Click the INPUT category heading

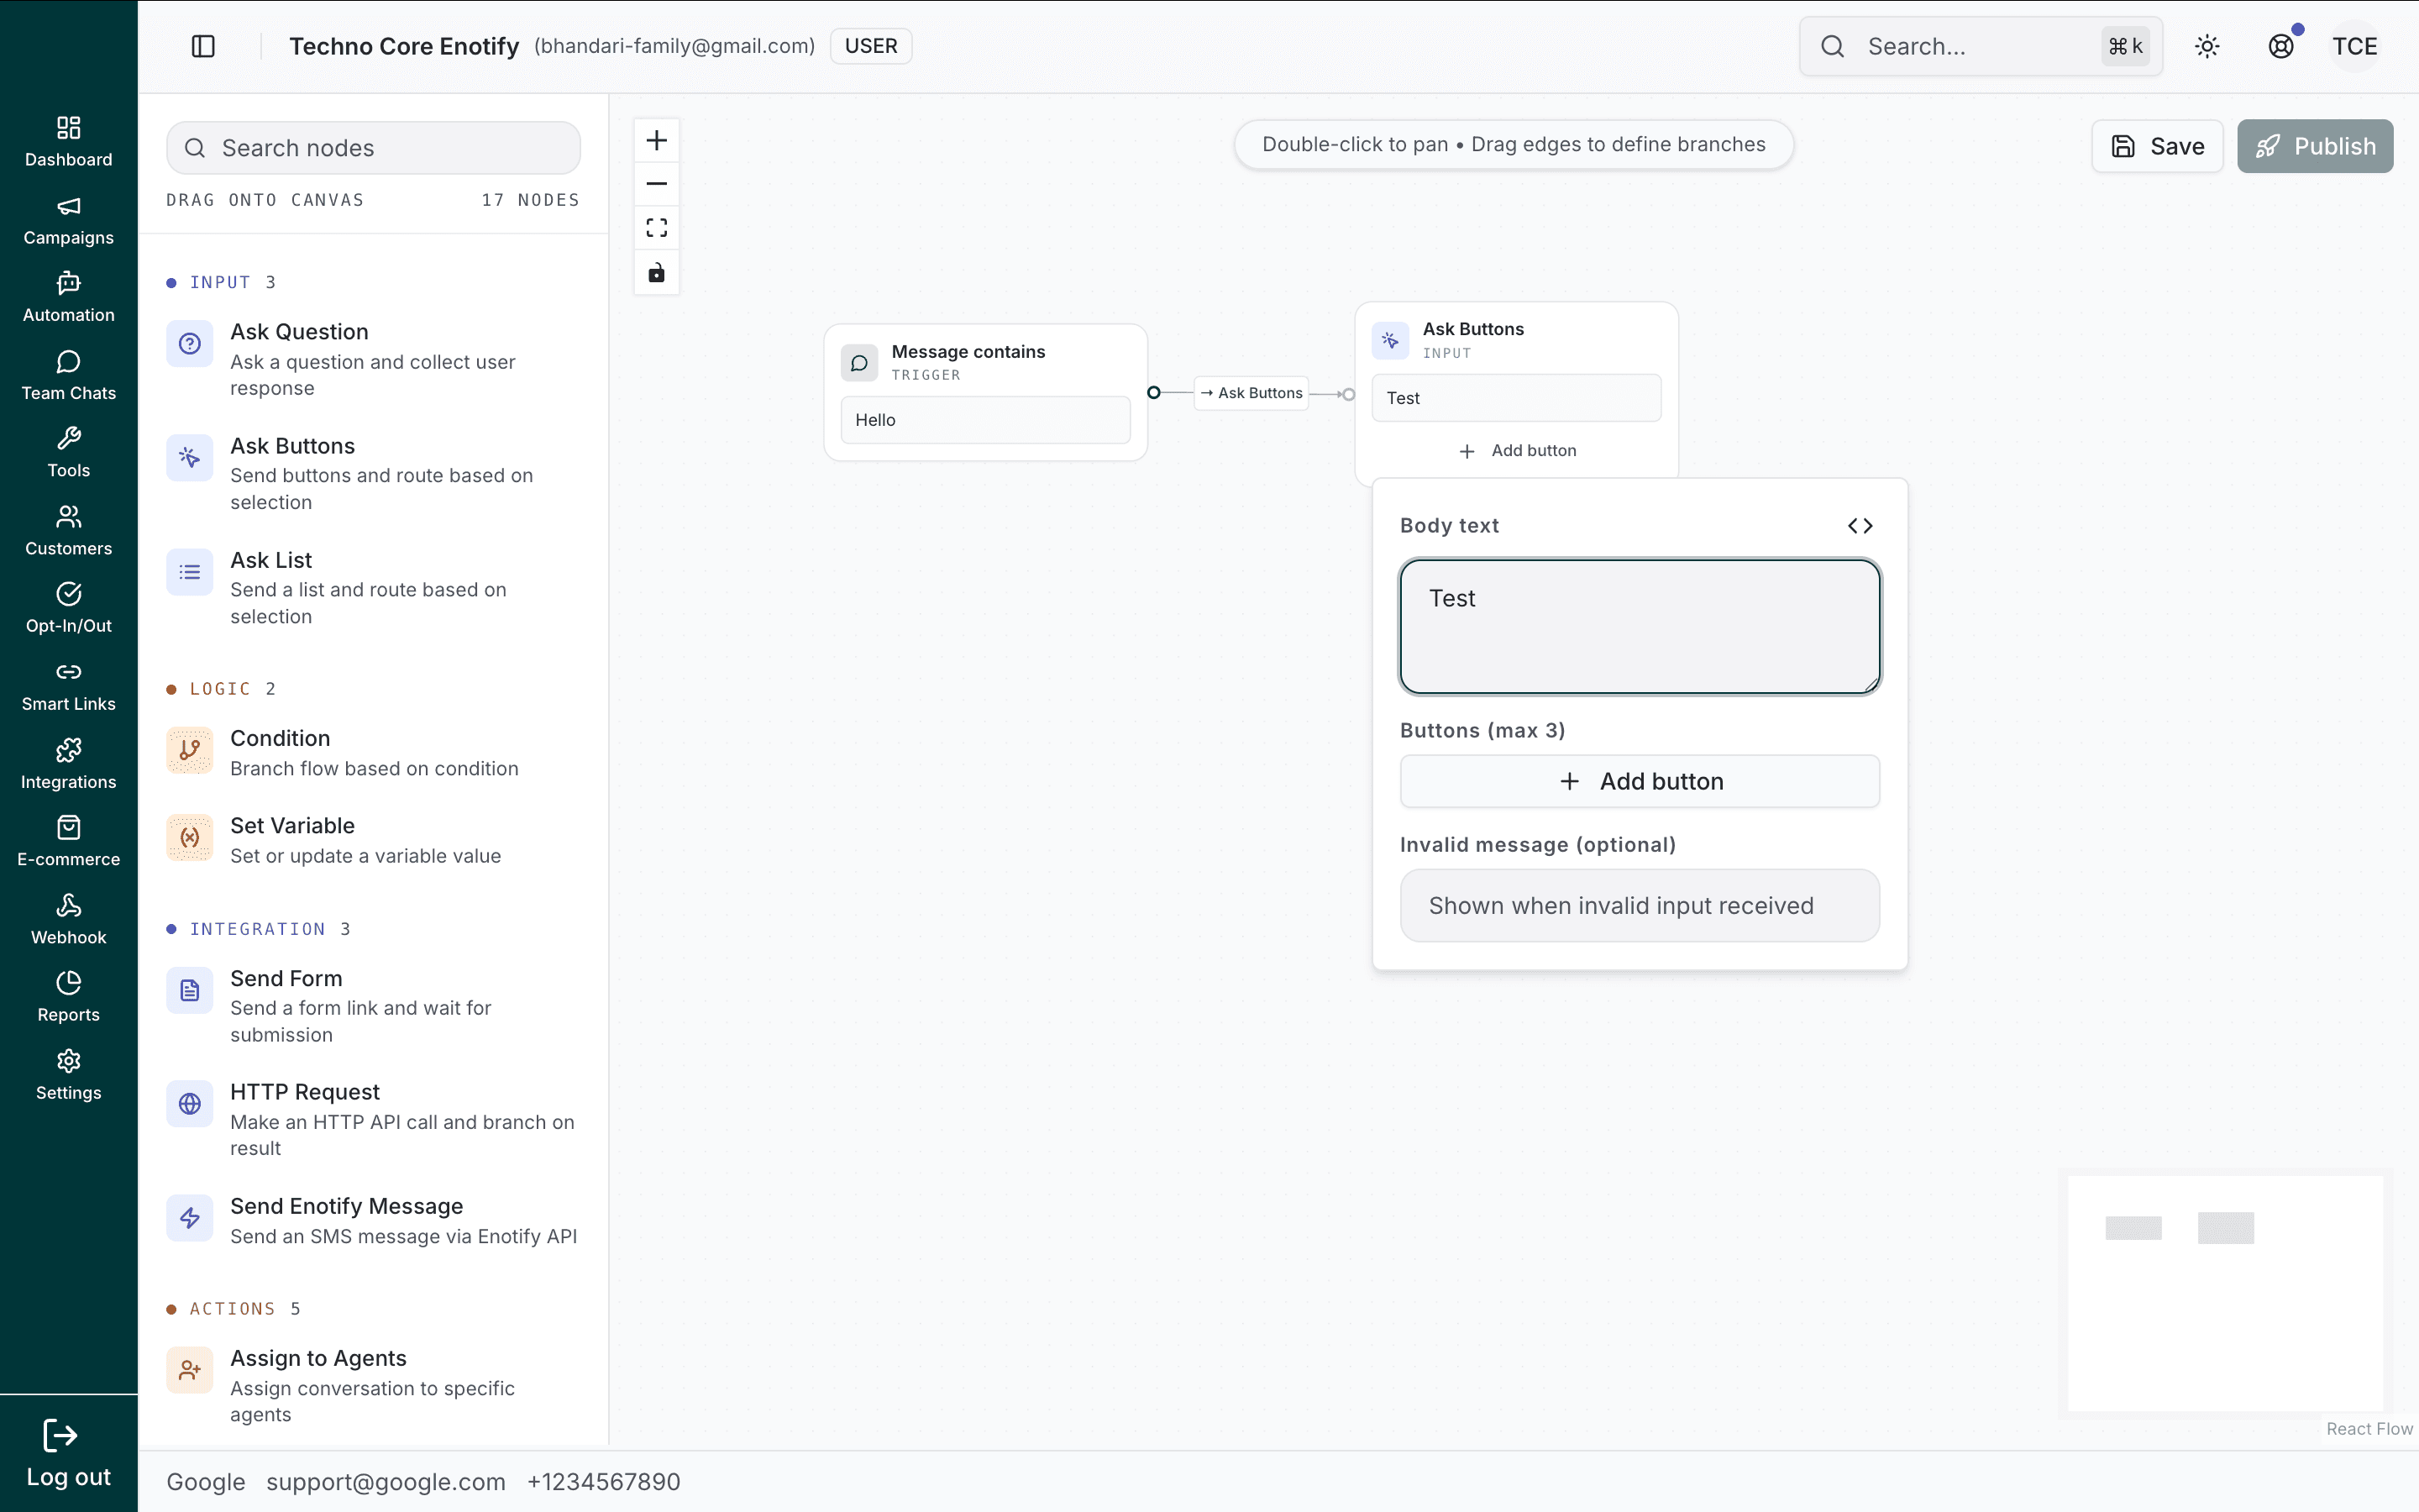[x=221, y=283]
